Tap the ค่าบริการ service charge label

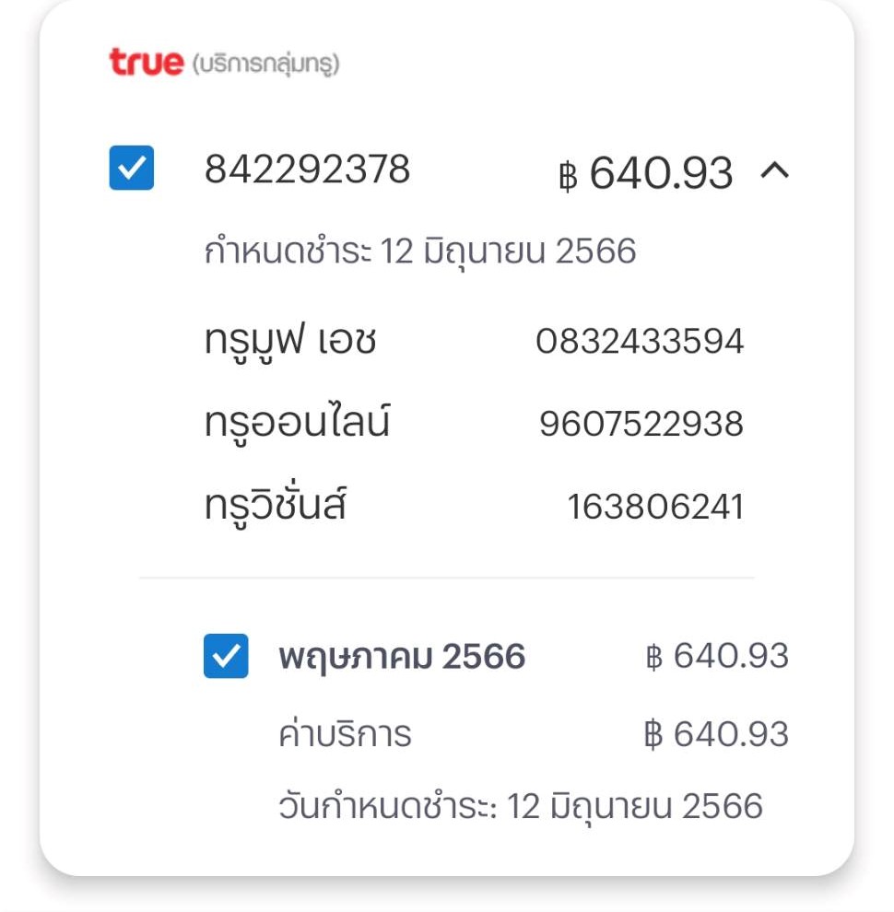(x=345, y=733)
